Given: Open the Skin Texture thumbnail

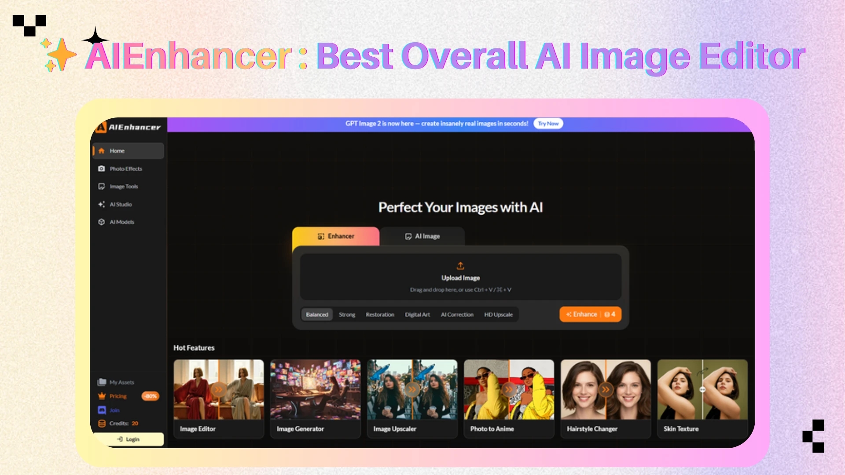Looking at the screenshot, I should click(702, 390).
